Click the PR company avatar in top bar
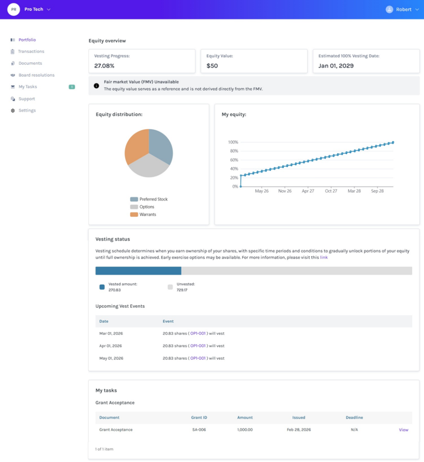Viewport: 424px width, 462px height. coord(14,9)
